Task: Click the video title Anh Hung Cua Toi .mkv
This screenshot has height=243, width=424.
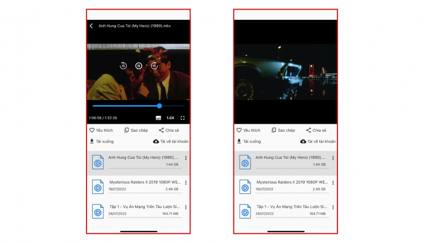Action: tap(135, 26)
